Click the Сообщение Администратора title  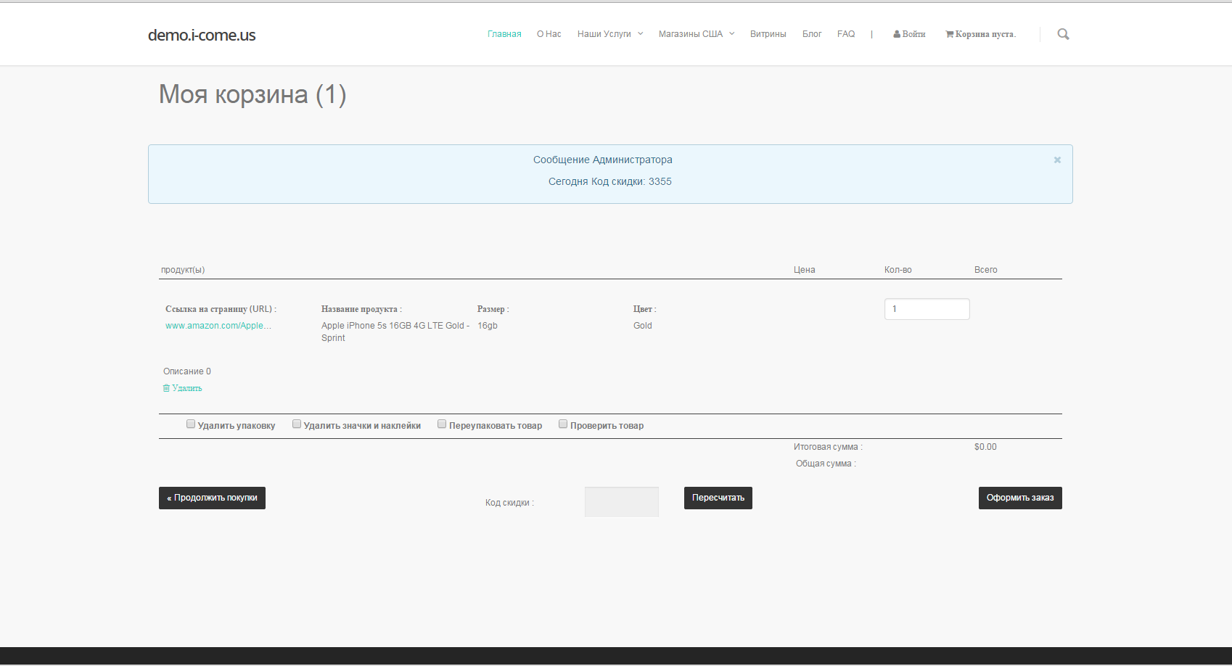pyautogui.click(x=603, y=160)
